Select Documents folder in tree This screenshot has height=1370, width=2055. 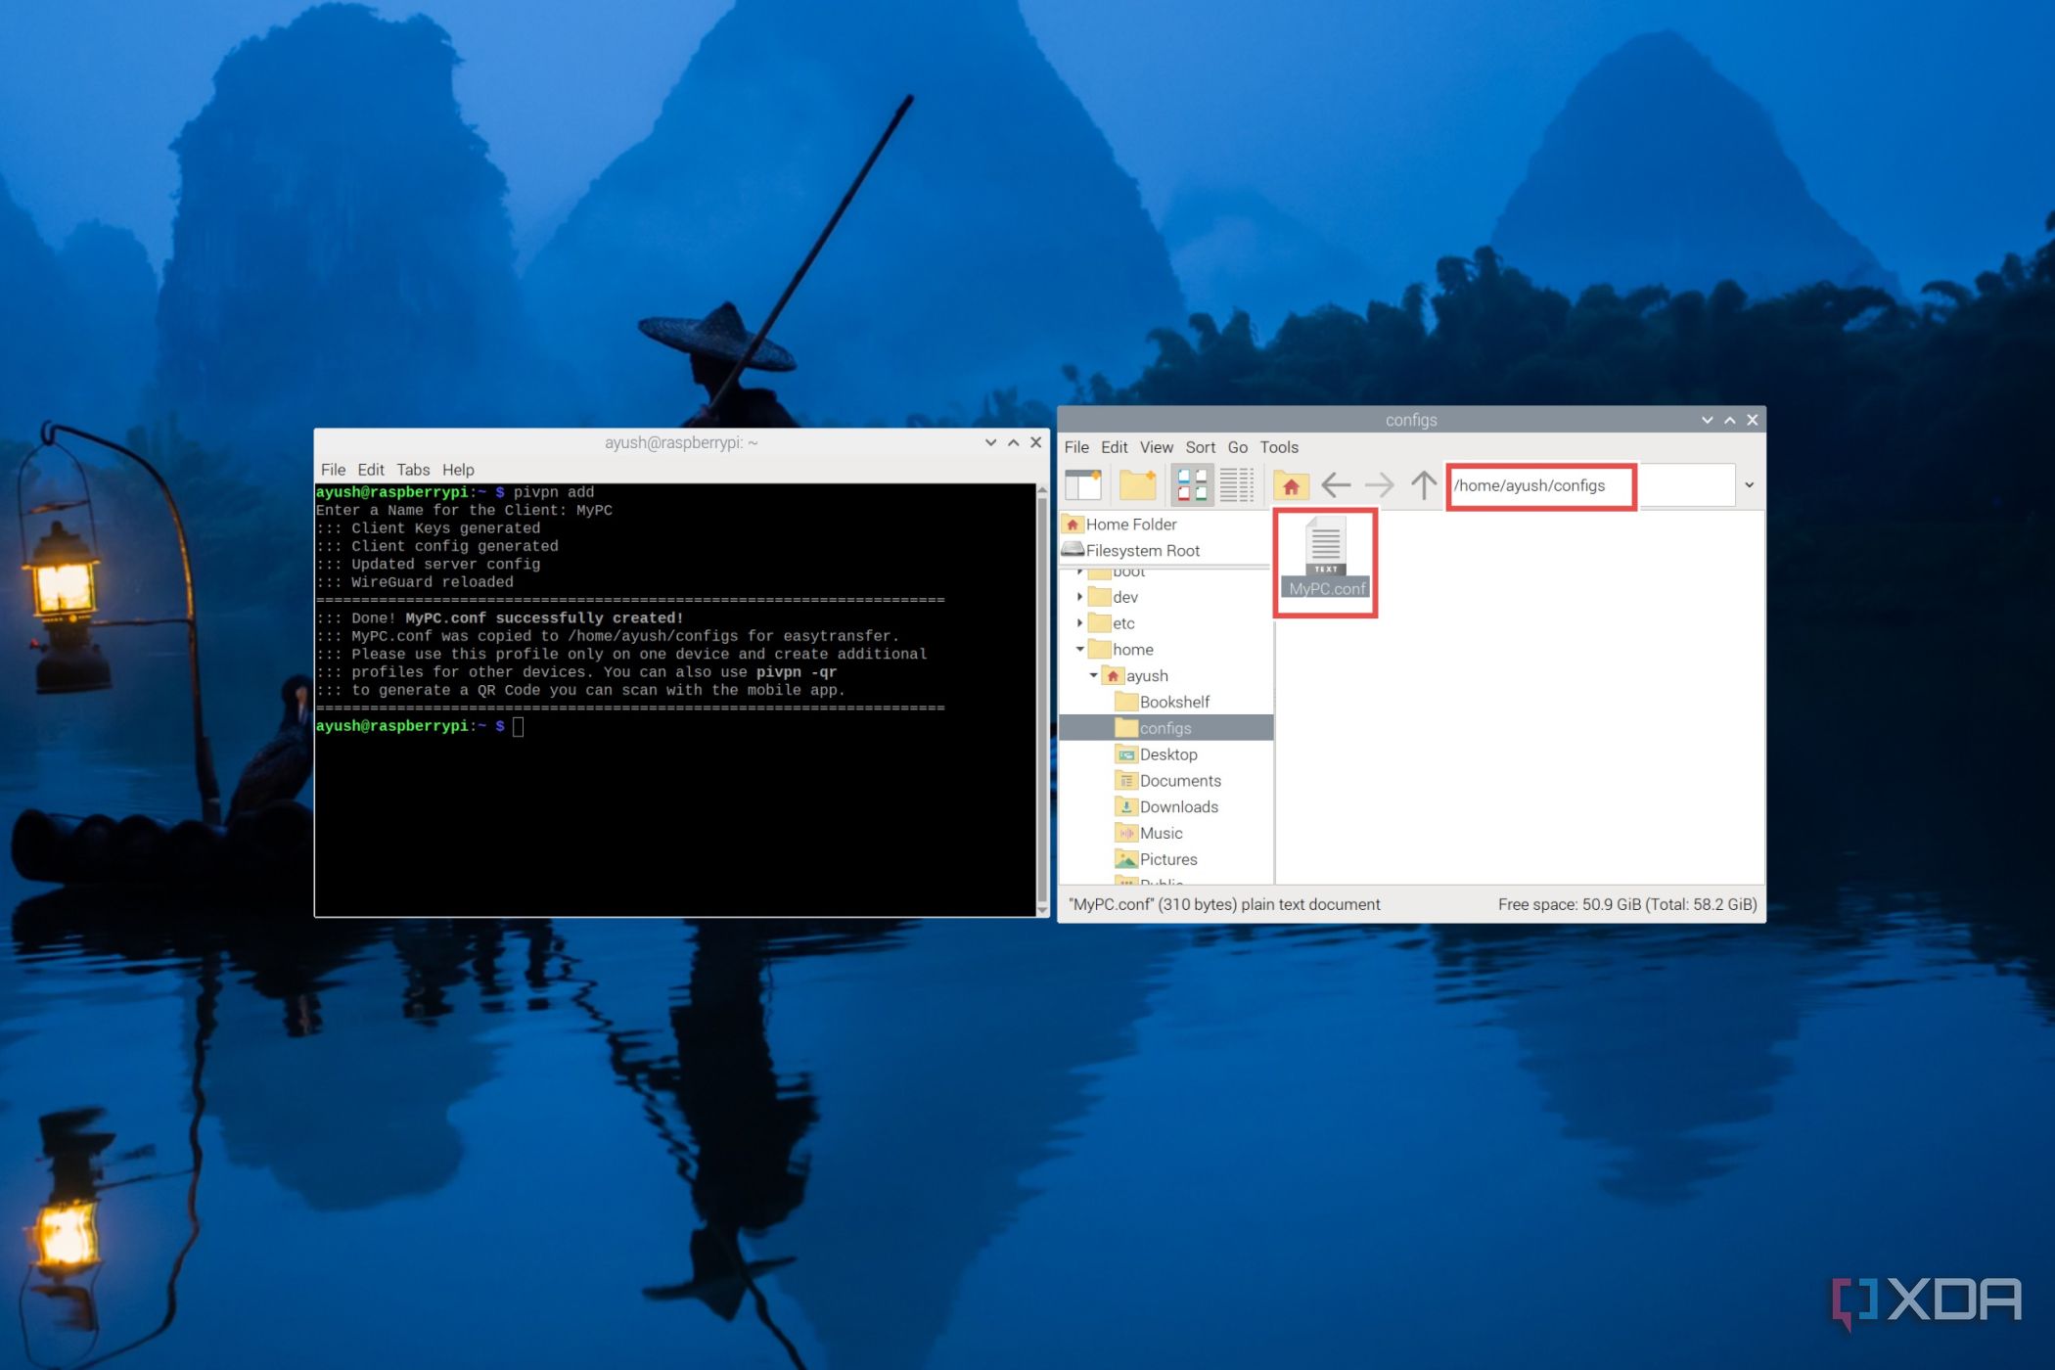tap(1168, 781)
